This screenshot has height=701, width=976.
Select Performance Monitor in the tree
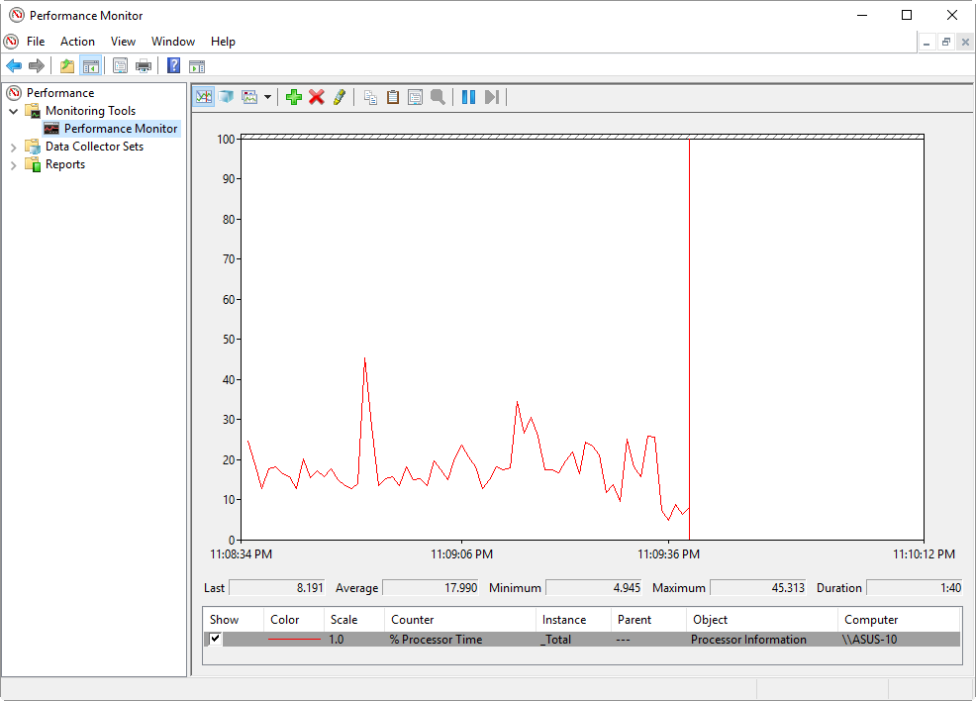click(120, 129)
